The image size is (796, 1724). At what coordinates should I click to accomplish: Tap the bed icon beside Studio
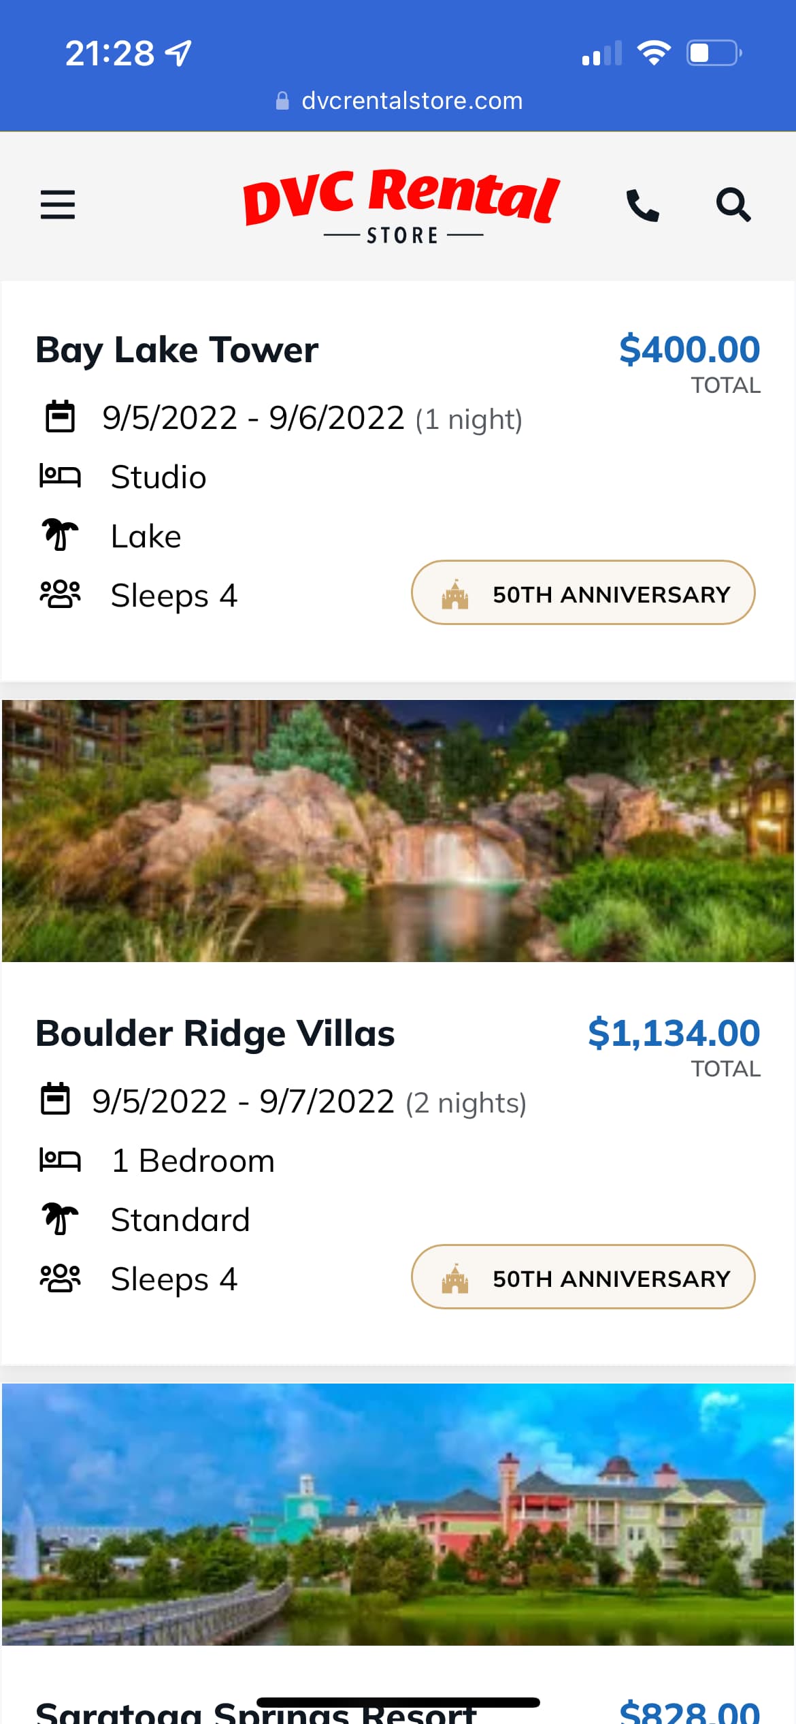pos(60,476)
